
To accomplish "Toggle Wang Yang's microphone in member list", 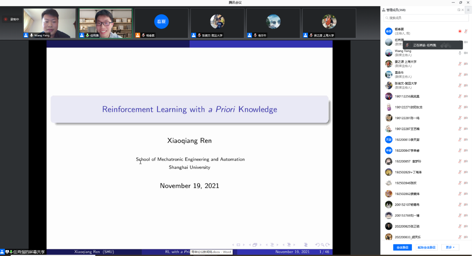I will click(460, 53).
